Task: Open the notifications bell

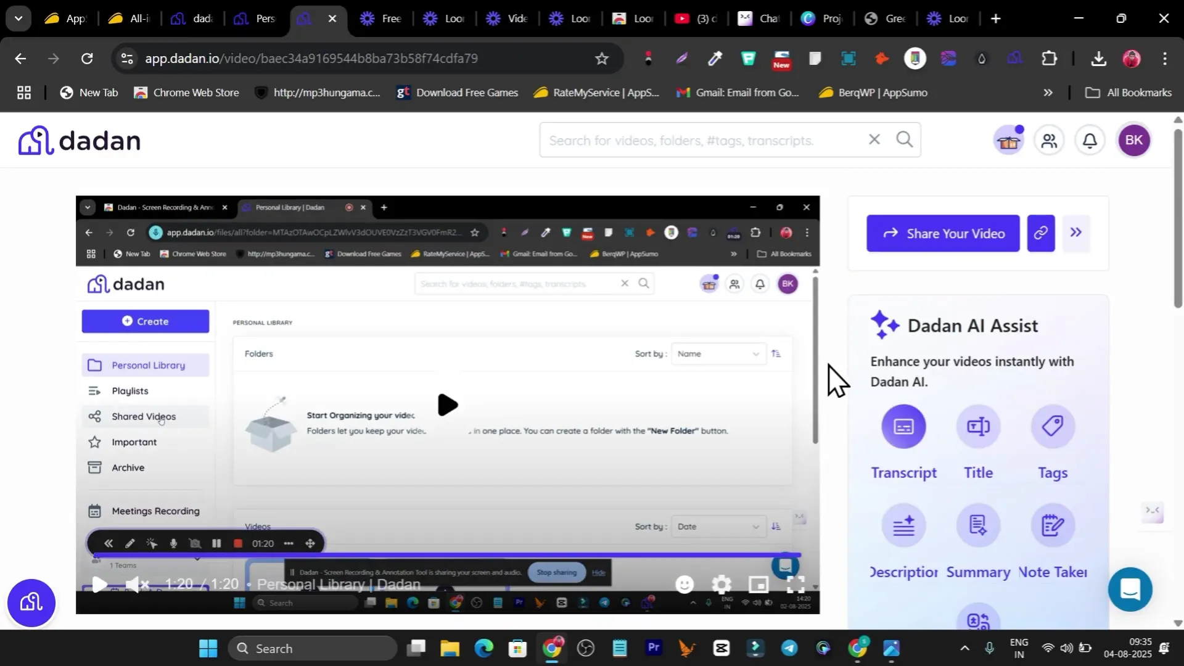Action: click(1090, 141)
